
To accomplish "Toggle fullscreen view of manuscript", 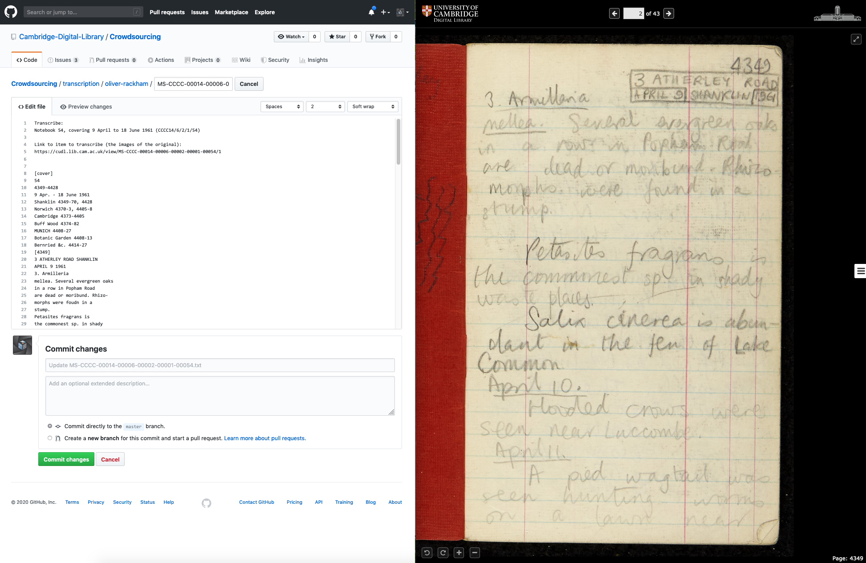I will tap(856, 39).
